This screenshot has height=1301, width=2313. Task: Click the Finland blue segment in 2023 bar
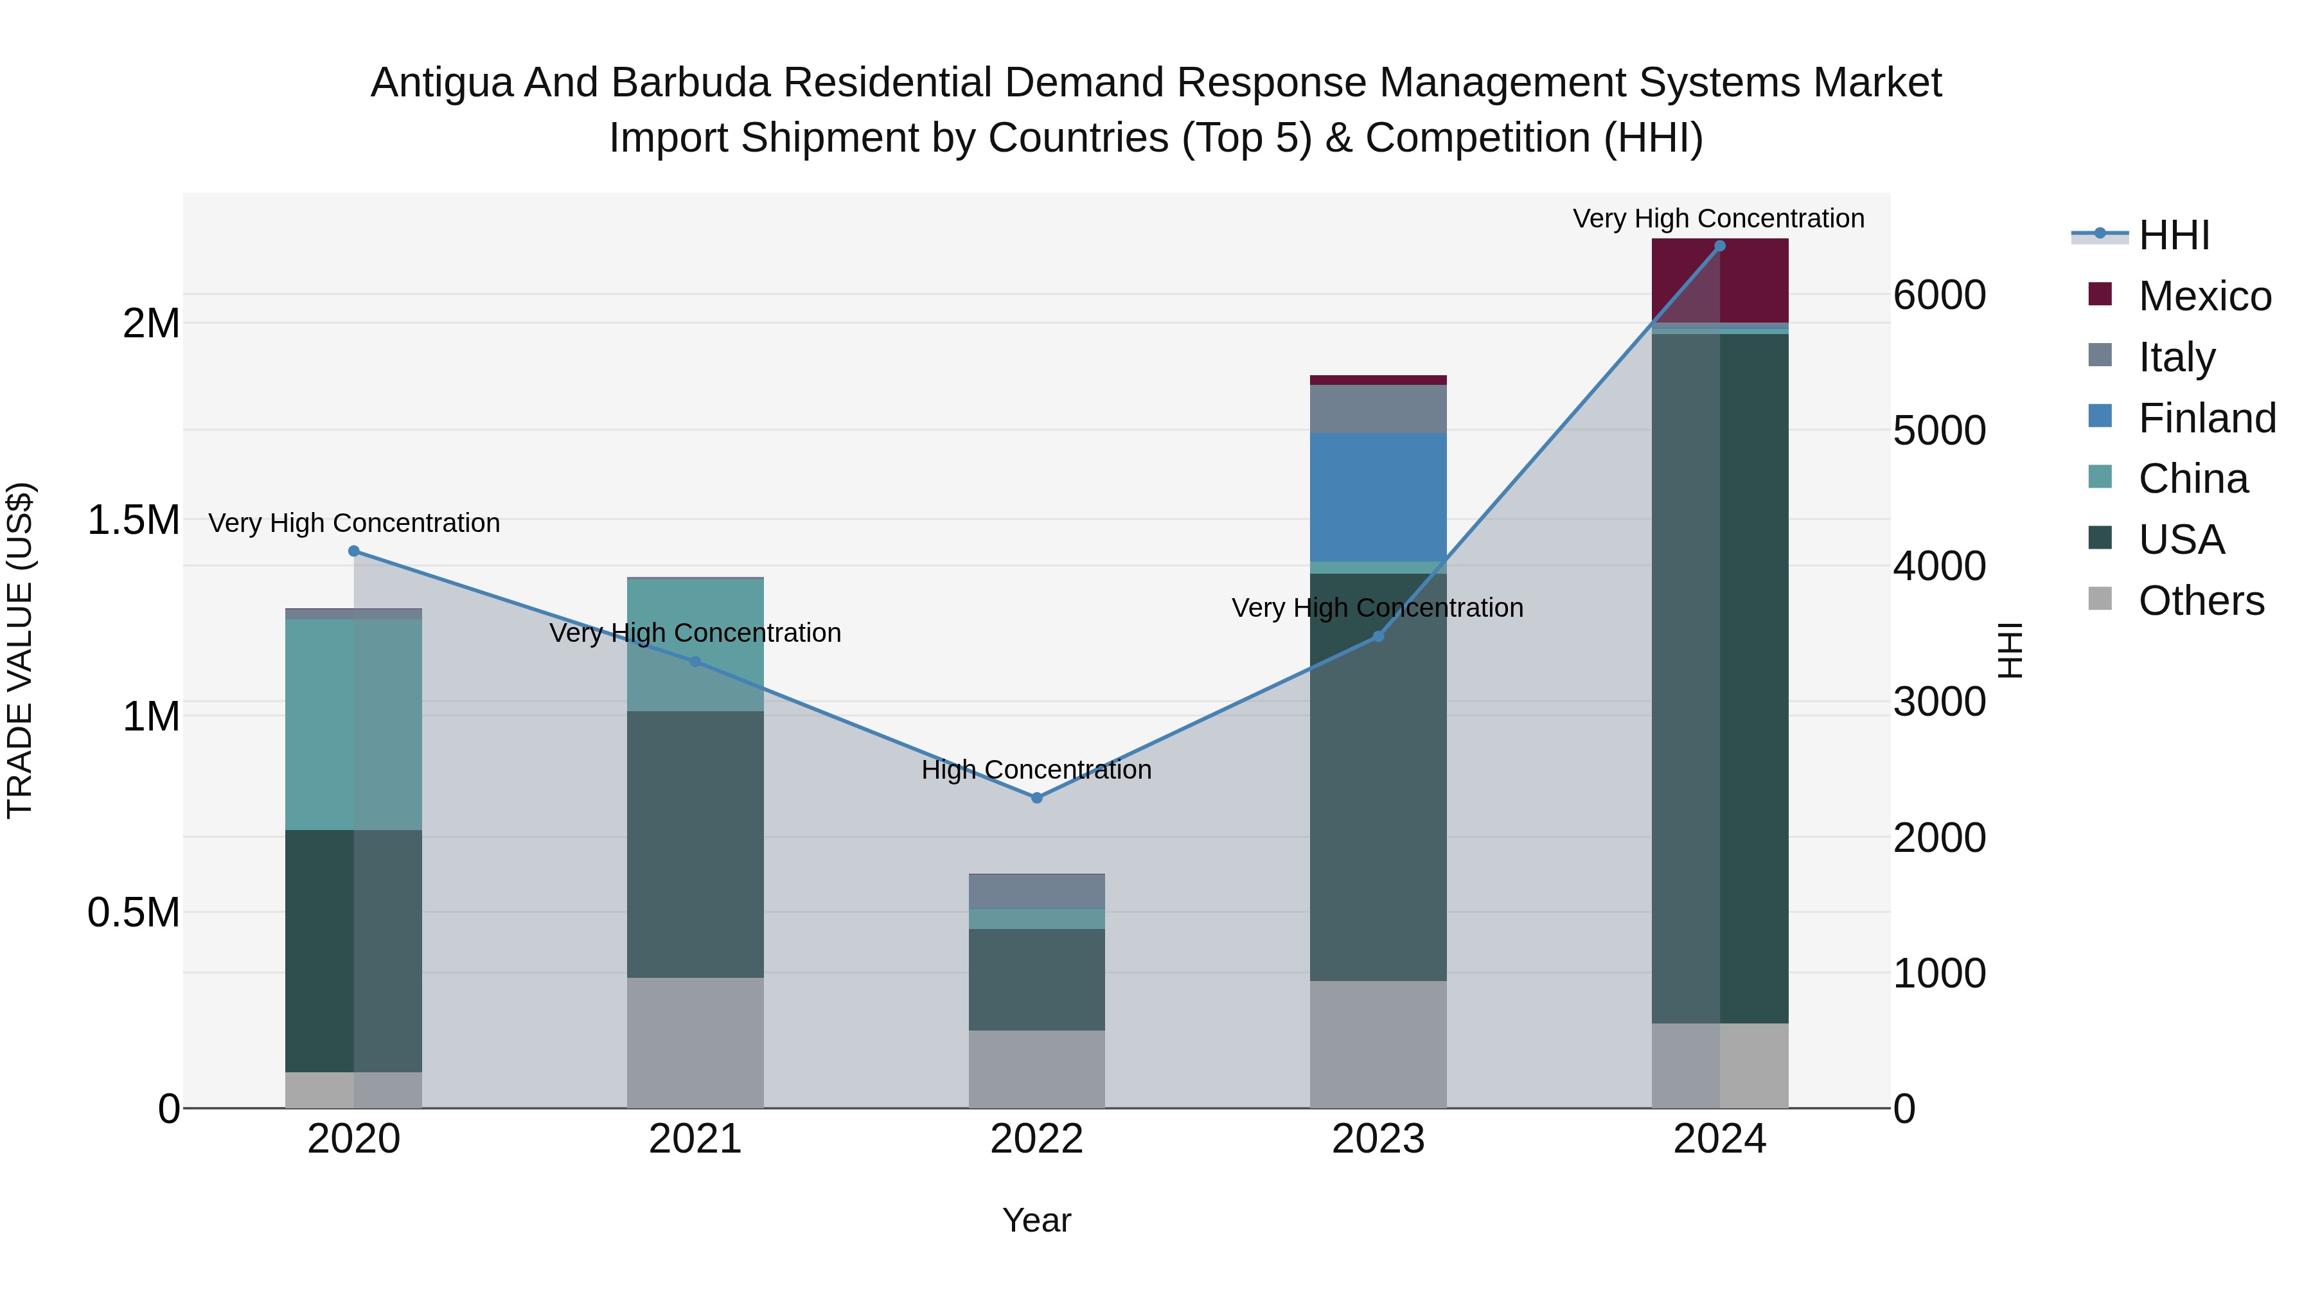(1378, 497)
